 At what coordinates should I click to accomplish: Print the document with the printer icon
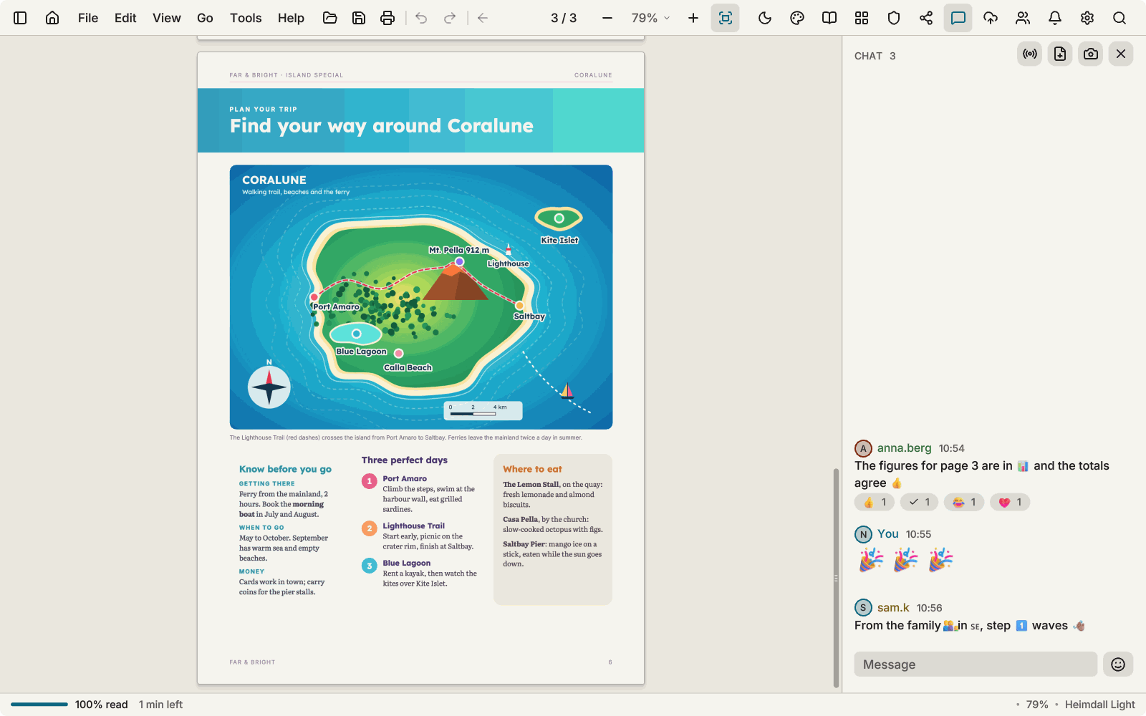click(x=387, y=18)
